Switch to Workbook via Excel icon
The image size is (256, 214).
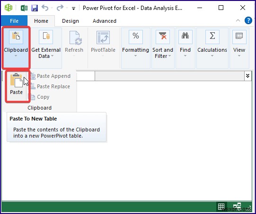click(x=24, y=8)
